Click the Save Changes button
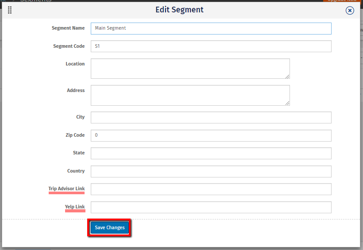The width and height of the screenshot is (363, 250). coord(109,227)
